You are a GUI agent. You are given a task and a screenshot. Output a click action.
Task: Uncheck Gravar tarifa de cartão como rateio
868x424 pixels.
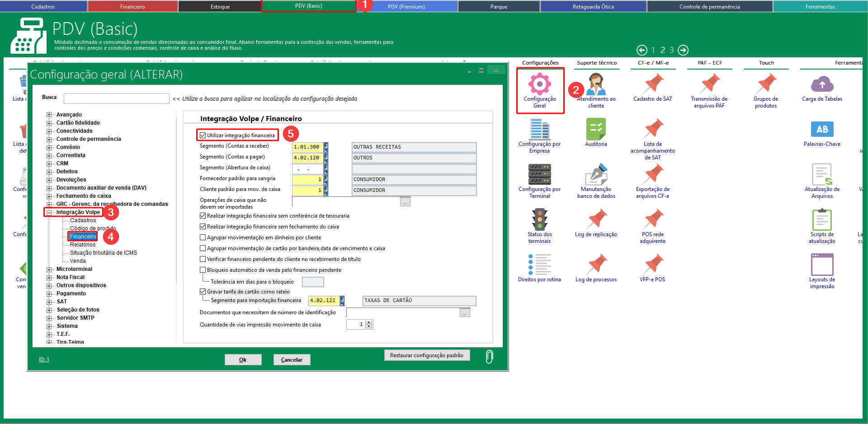click(x=203, y=292)
